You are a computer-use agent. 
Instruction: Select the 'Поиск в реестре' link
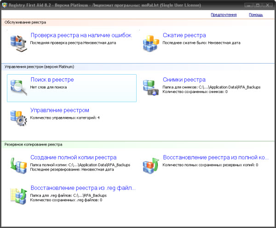[x=52, y=80]
